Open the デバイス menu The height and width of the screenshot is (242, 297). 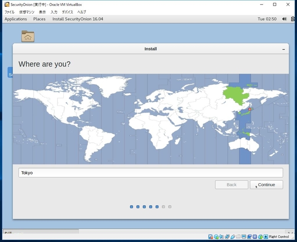point(68,12)
